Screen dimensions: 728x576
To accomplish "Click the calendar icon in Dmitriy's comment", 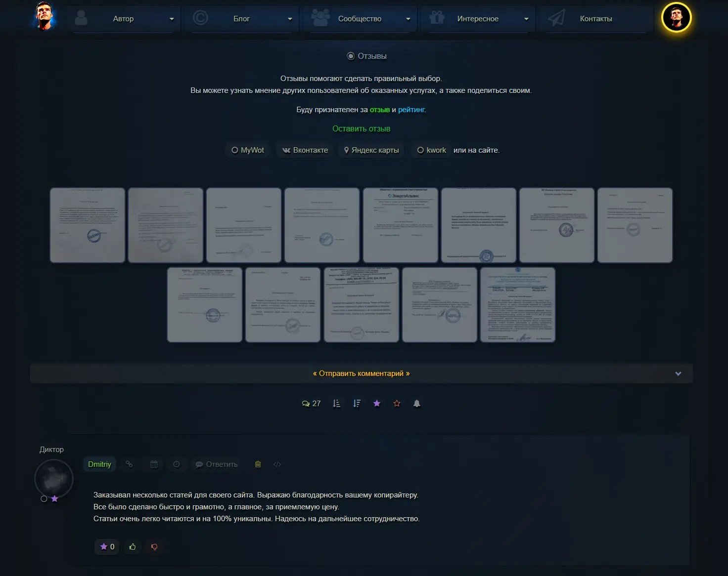I will point(154,464).
